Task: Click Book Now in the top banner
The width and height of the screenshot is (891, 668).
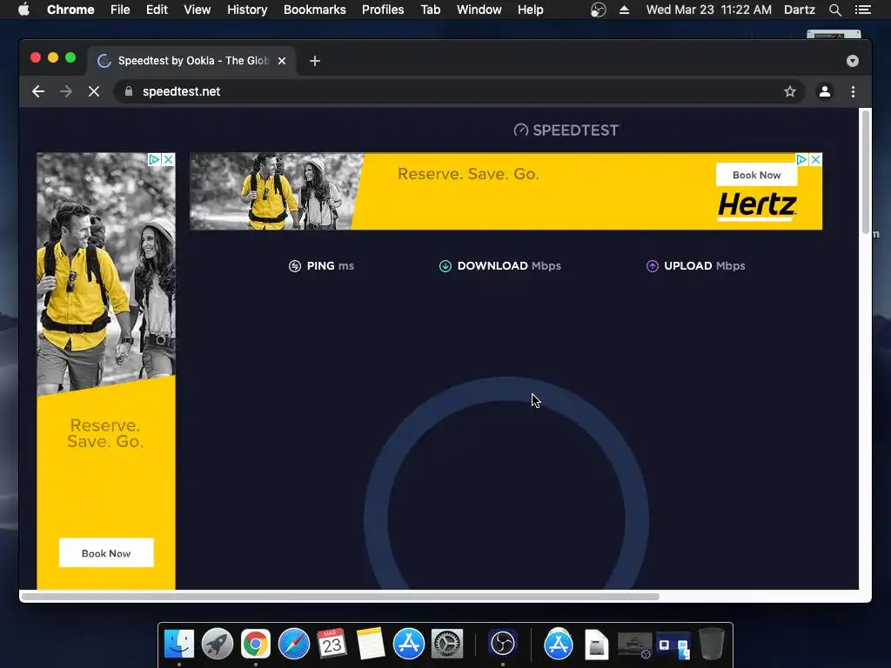Action: [756, 175]
